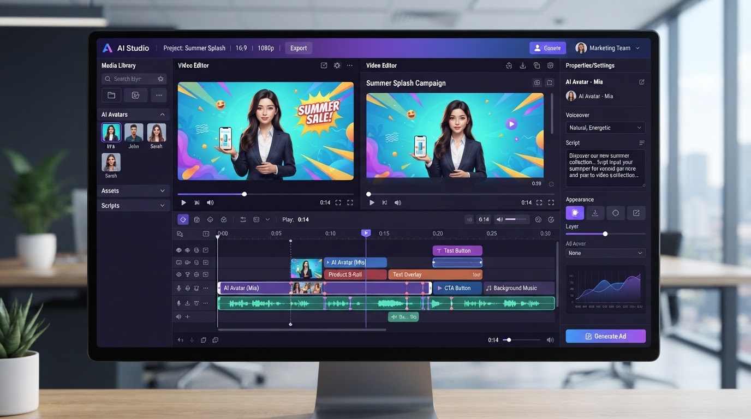Image resolution: width=751 pixels, height=419 pixels.
Task: Click the timeline bottom zoom slider handle
Action: click(509, 340)
